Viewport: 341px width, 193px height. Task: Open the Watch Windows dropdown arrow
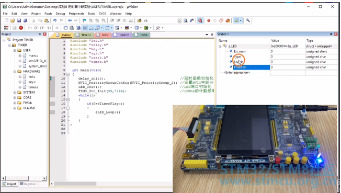tap(101, 28)
